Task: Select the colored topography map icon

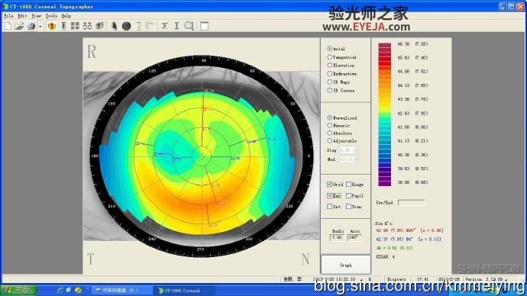Action: pyautogui.click(x=52, y=26)
